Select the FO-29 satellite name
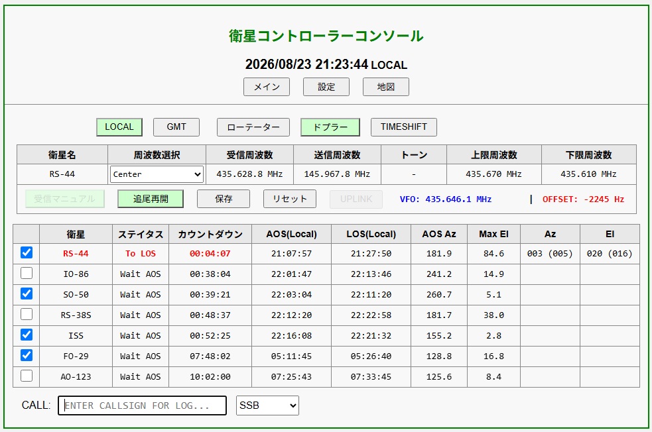Viewport: 652px width, 432px height. click(x=76, y=356)
